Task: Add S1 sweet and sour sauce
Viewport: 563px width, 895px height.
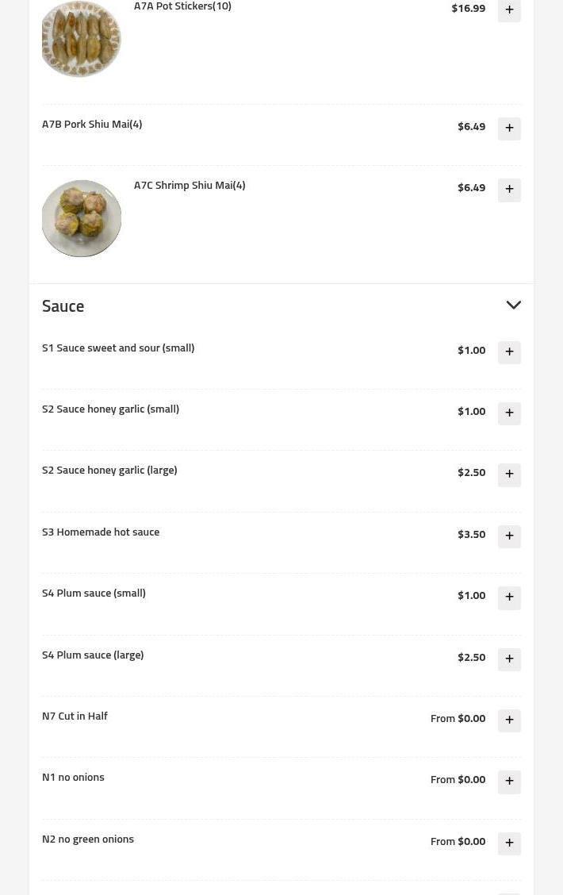Action: (x=509, y=351)
